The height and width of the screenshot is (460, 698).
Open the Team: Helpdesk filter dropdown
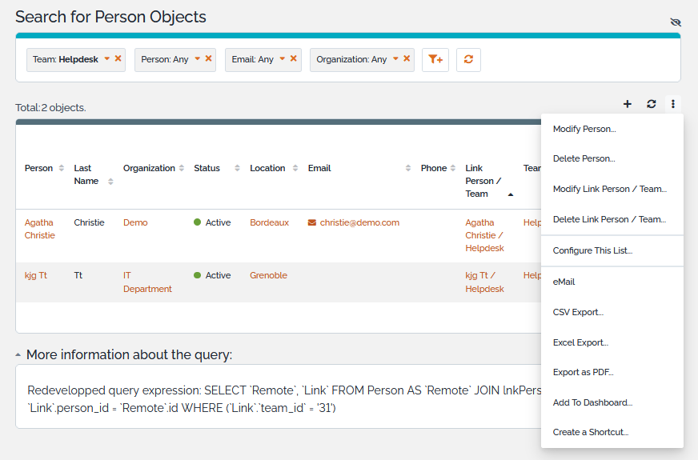tap(106, 58)
